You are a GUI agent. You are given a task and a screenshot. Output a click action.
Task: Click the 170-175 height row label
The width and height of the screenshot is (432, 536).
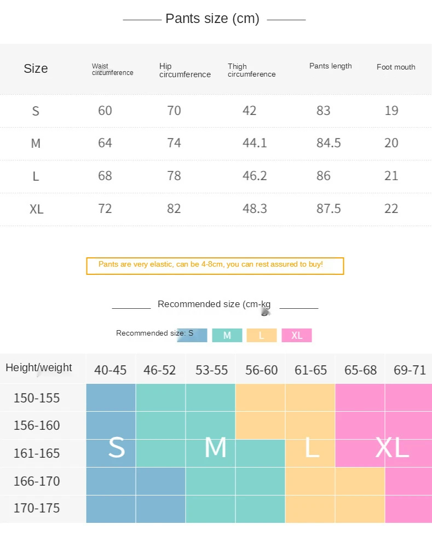point(37,508)
